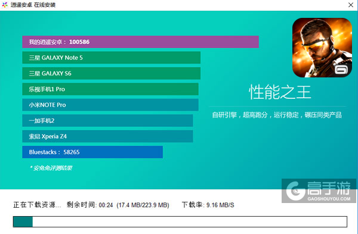
Task: Click the 逍遥安卓 logo icon in title bar
Action: (x=5, y=5)
